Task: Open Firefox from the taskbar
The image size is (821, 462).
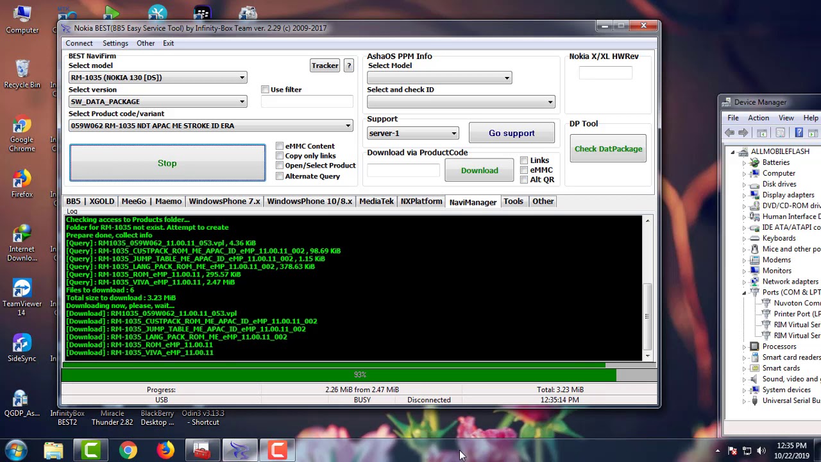Action: tap(165, 450)
